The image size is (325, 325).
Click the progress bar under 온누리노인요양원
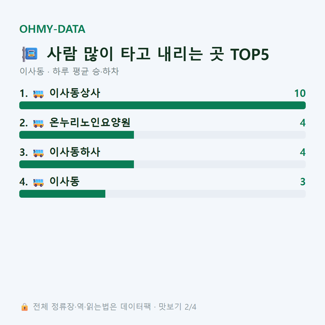click(x=162, y=135)
